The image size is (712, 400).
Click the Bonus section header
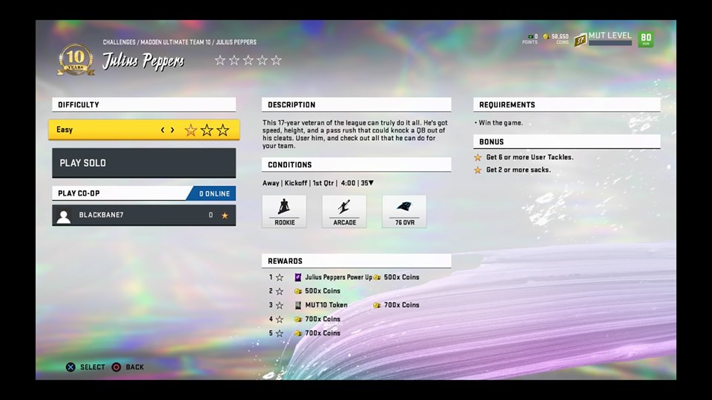click(567, 141)
